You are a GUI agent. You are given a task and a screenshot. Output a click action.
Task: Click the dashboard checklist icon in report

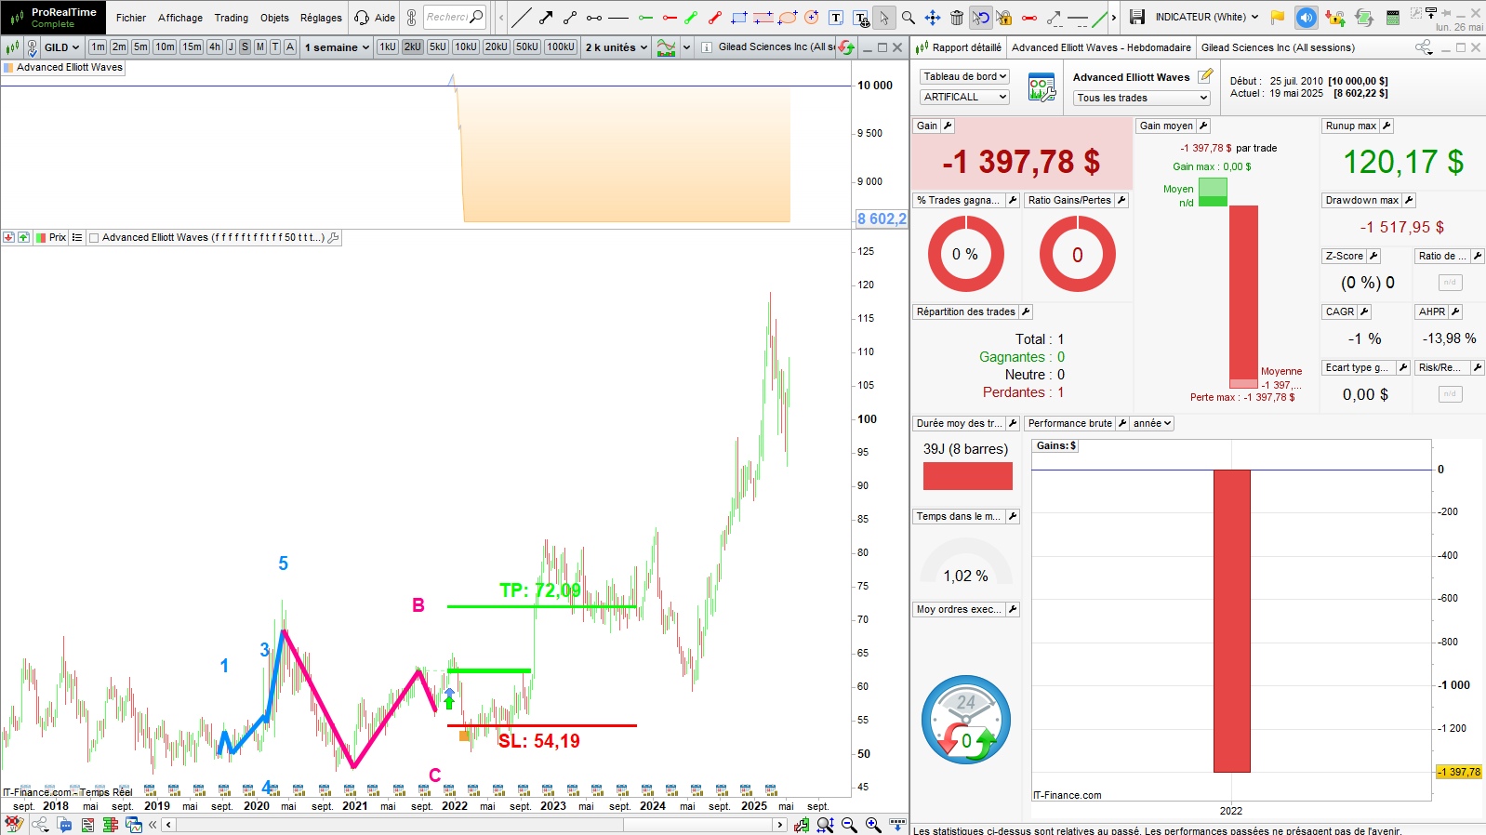[1042, 87]
